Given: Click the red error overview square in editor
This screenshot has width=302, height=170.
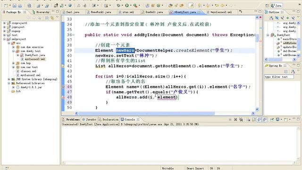Looking at the screenshot, I should pyautogui.click(x=260, y=17).
